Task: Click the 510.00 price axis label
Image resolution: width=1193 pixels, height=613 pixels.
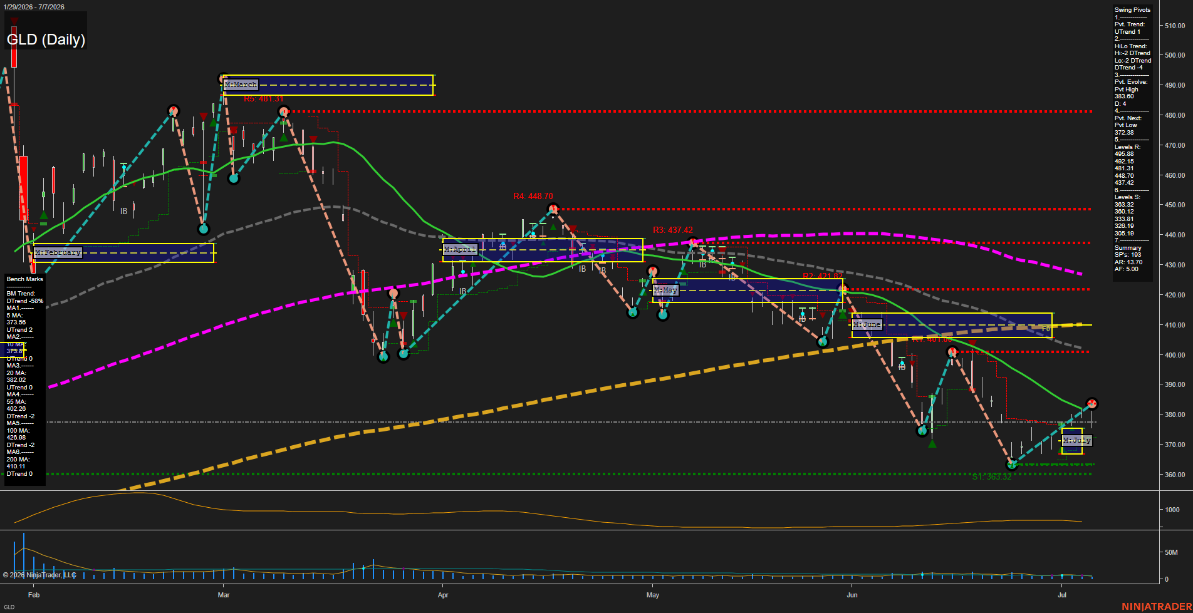Action: 1175,26
